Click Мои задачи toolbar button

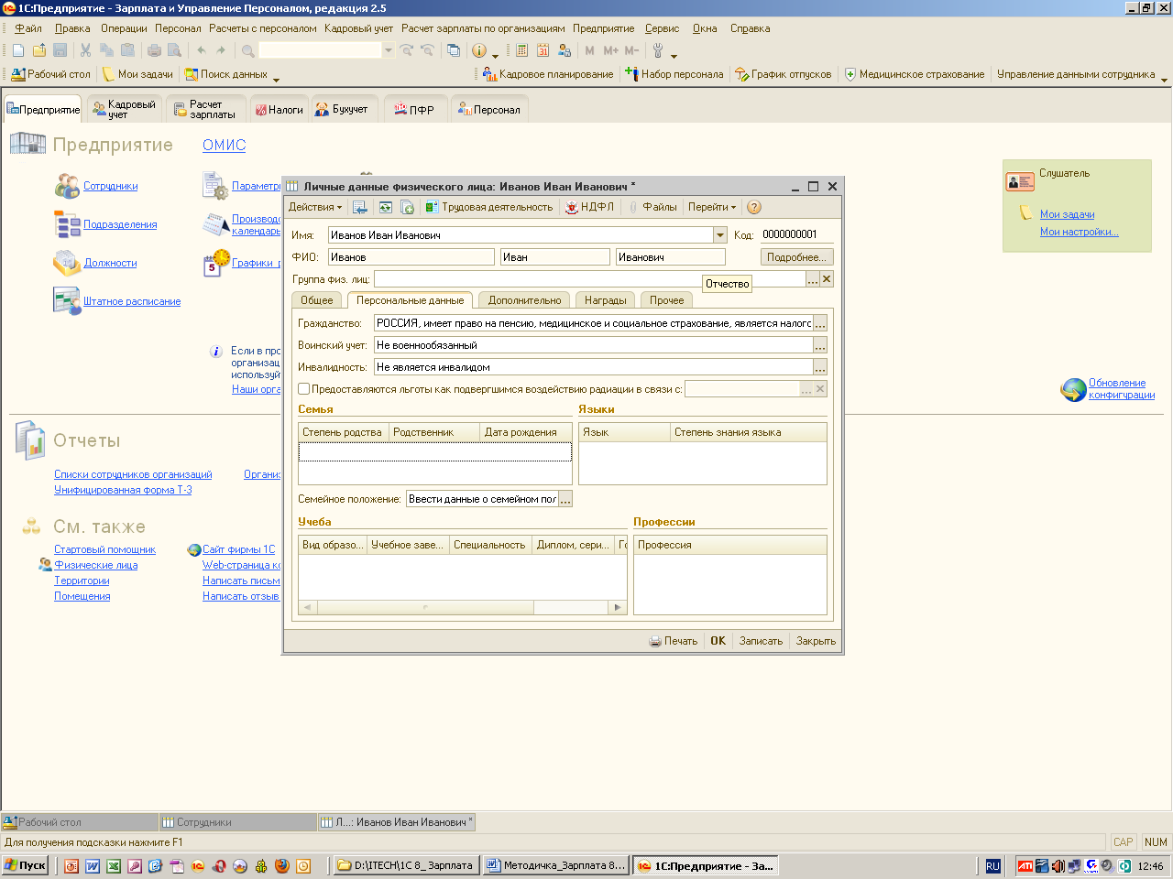[137, 74]
